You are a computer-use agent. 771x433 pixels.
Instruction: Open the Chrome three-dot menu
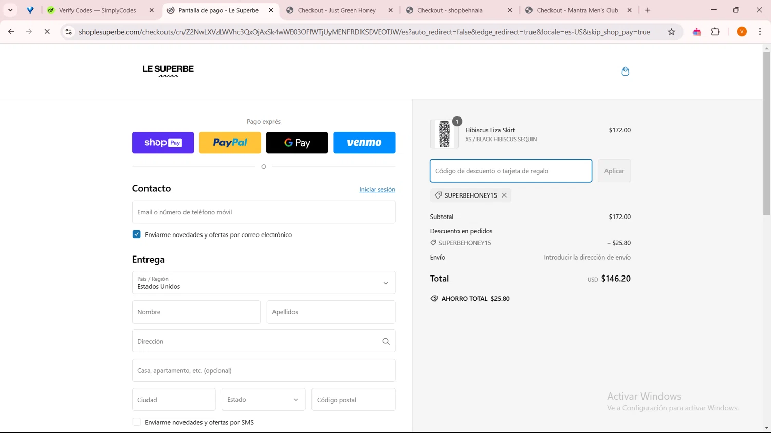760,32
